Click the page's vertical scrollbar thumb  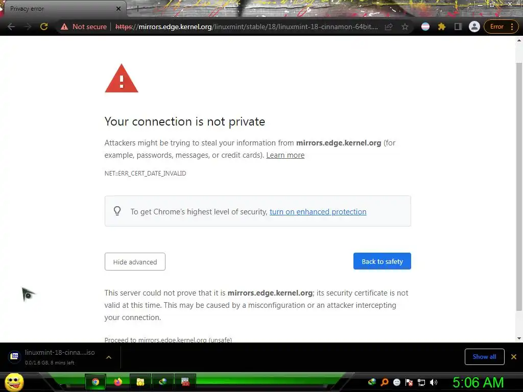coord(519,187)
